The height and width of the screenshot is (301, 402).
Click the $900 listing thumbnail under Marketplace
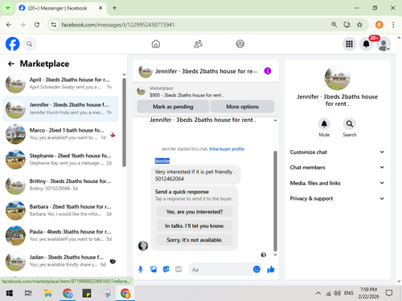pyautogui.click(x=141, y=92)
